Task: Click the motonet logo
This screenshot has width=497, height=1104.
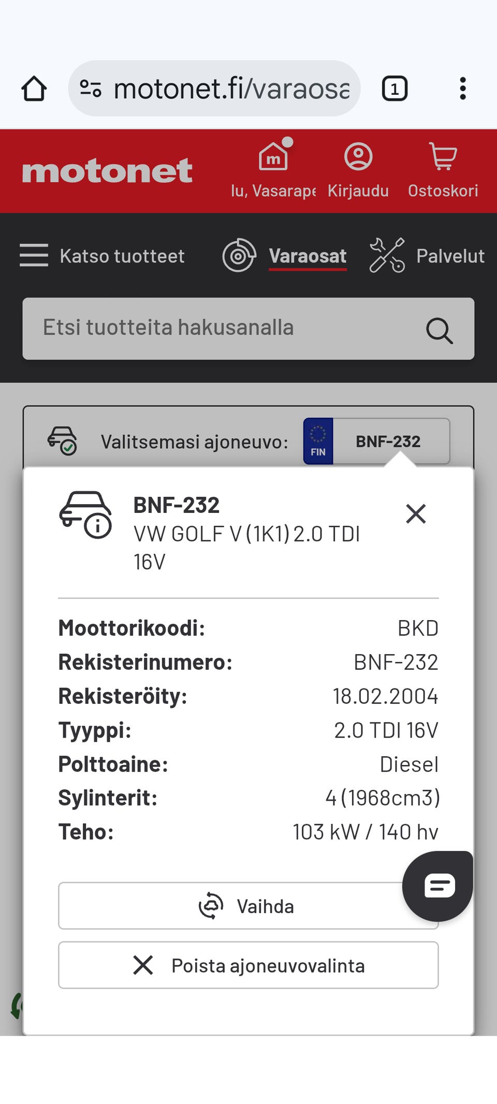Action: 107,171
